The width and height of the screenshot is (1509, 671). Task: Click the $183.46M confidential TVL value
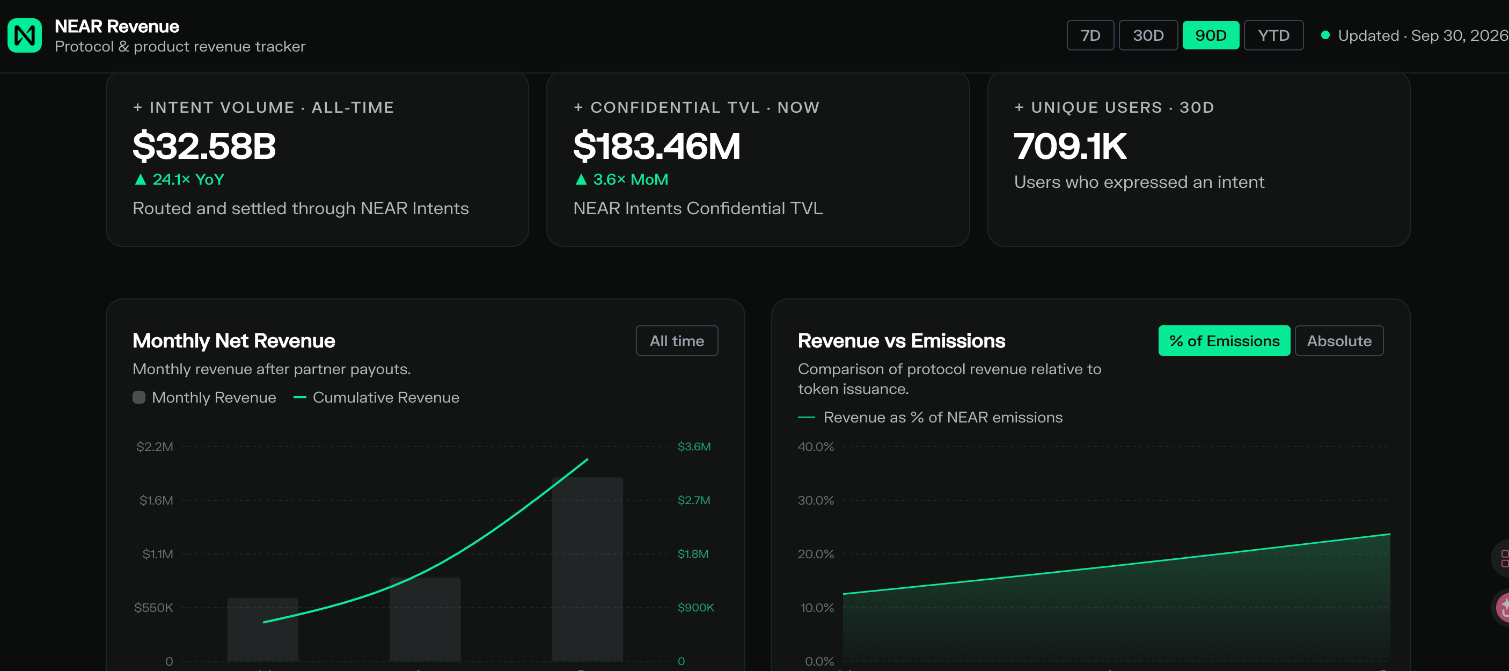point(657,146)
